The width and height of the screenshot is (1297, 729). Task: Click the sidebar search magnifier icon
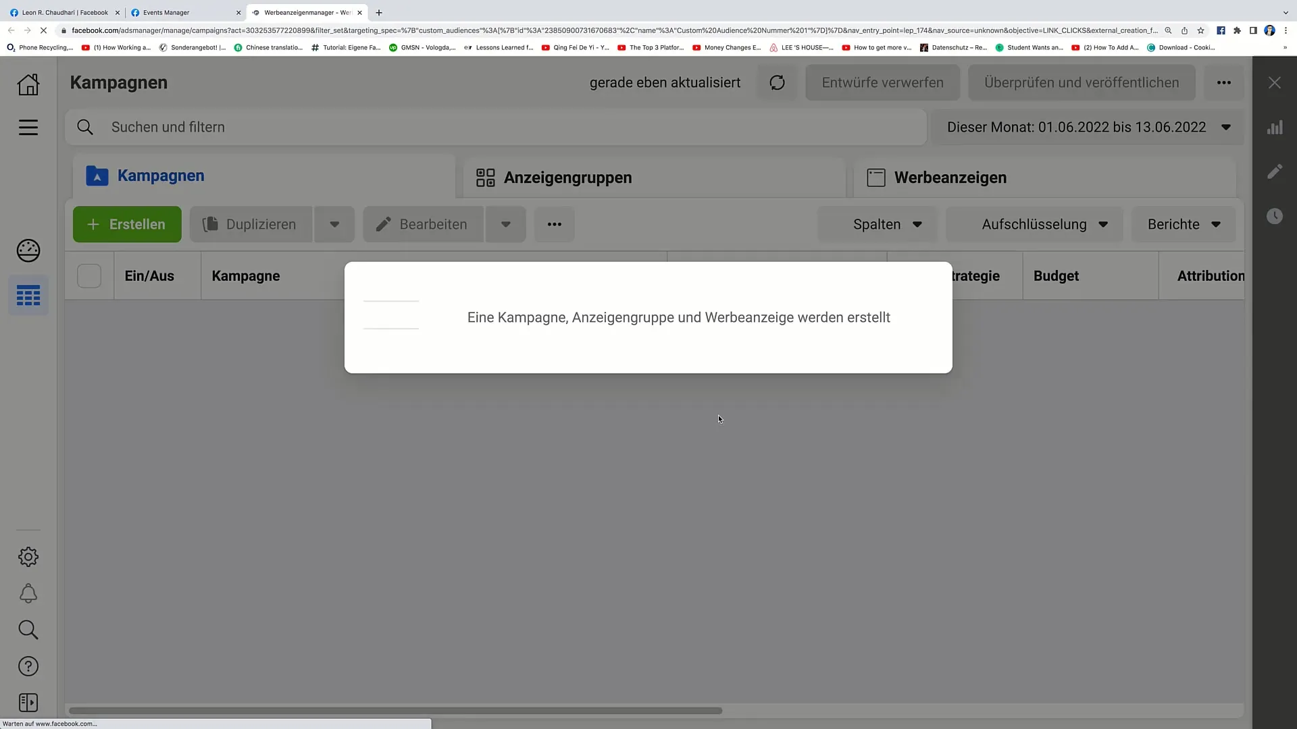[28, 630]
